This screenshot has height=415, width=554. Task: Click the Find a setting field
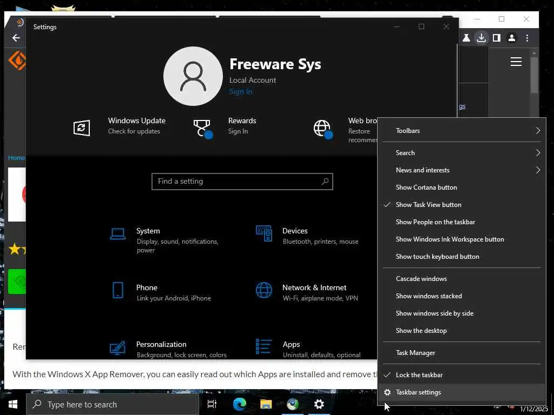point(242,182)
